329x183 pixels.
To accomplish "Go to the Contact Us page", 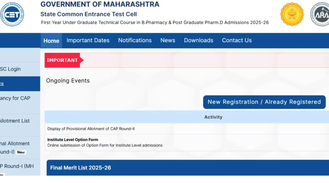I will (x=237, y=40).
